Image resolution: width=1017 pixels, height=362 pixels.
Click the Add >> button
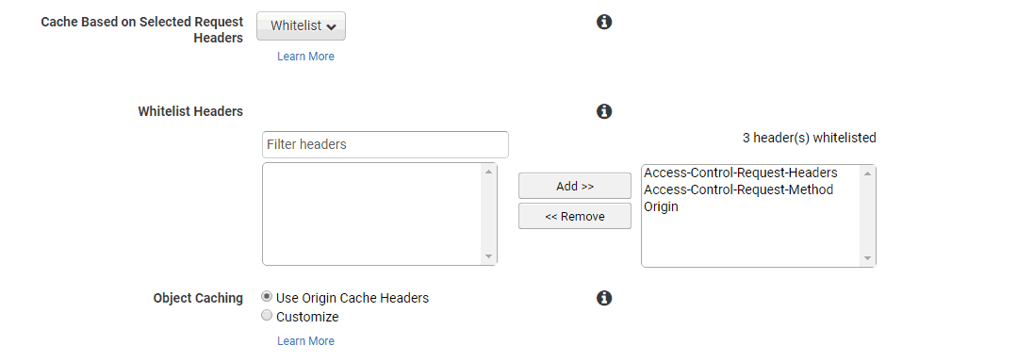(575, 187)
